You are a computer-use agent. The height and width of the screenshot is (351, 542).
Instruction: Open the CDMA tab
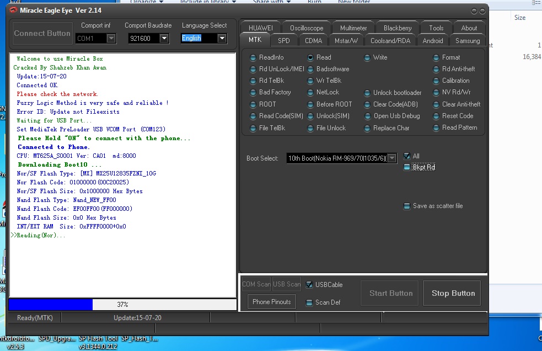pos(314,41)
